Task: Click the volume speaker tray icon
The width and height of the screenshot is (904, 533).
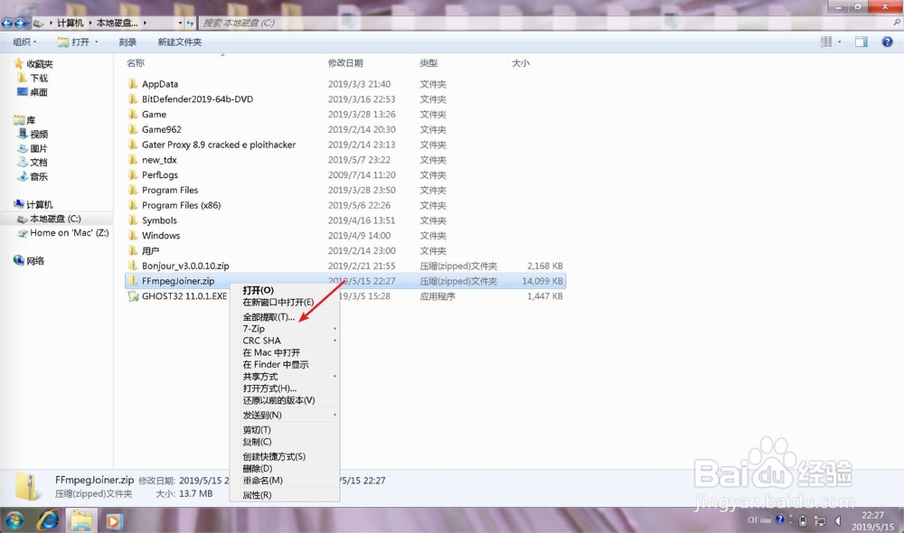Action: coord(838,521)
